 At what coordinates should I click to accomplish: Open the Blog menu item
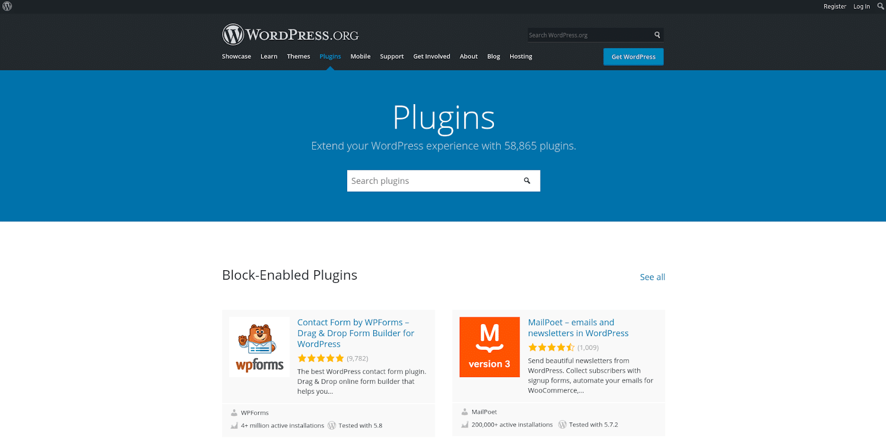493,56
